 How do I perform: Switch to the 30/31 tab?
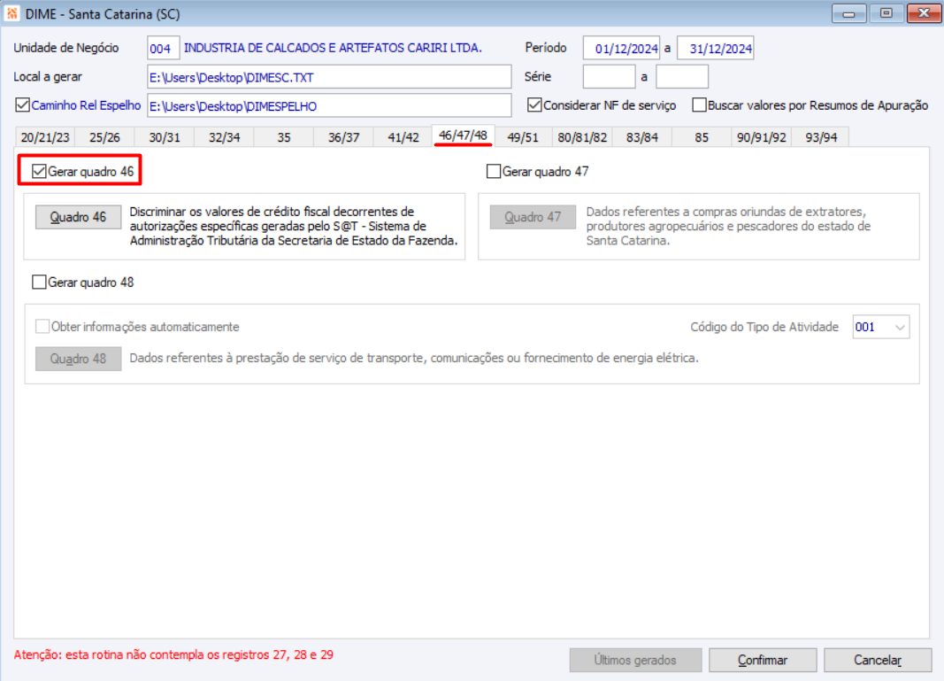165,137
